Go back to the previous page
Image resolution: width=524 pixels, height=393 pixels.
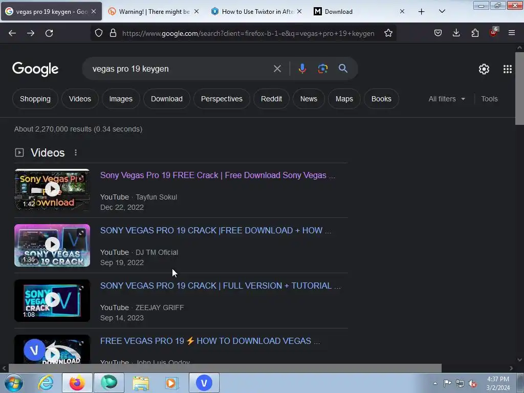click(x=12, y=33)
